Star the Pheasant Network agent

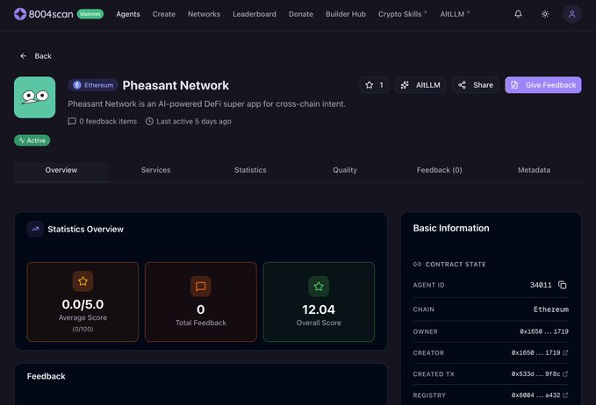374,85
